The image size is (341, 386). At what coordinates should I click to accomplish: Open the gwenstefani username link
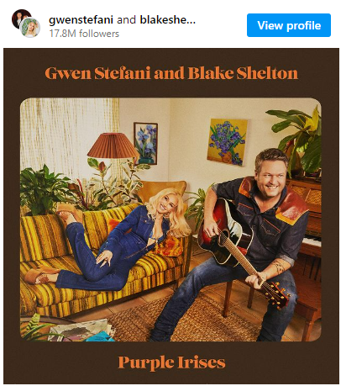coord(81,20)
